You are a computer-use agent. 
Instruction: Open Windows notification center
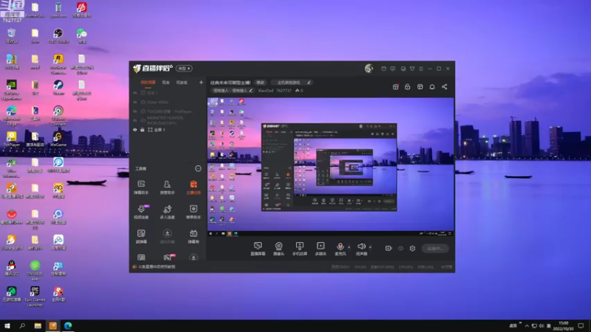[x=581, y=326]
